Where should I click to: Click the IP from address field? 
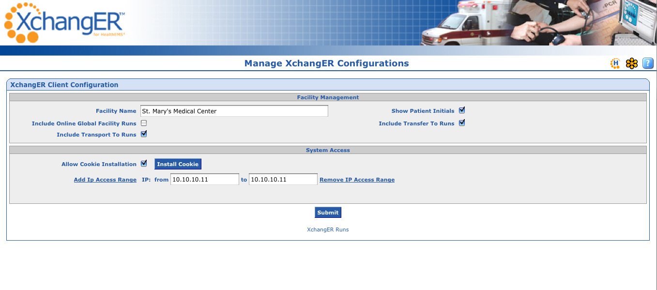pyautogui.click(x=204, y=179)
